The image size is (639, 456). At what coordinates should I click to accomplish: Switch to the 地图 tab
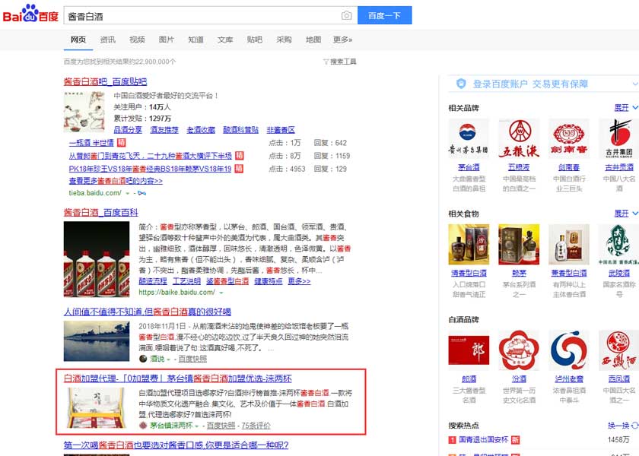[313, 40]
